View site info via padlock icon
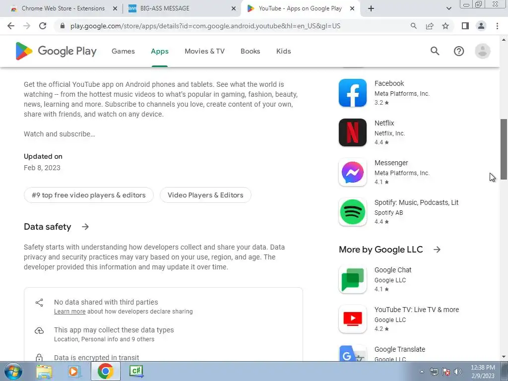The width and height of the screenshot is (508, 381). pos(63,26)
